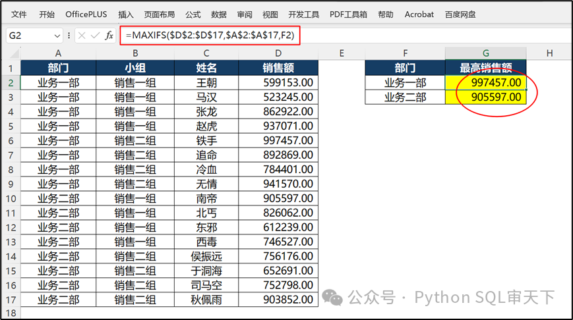
Task: Select row 10 header
Action: tap(10, 198)
